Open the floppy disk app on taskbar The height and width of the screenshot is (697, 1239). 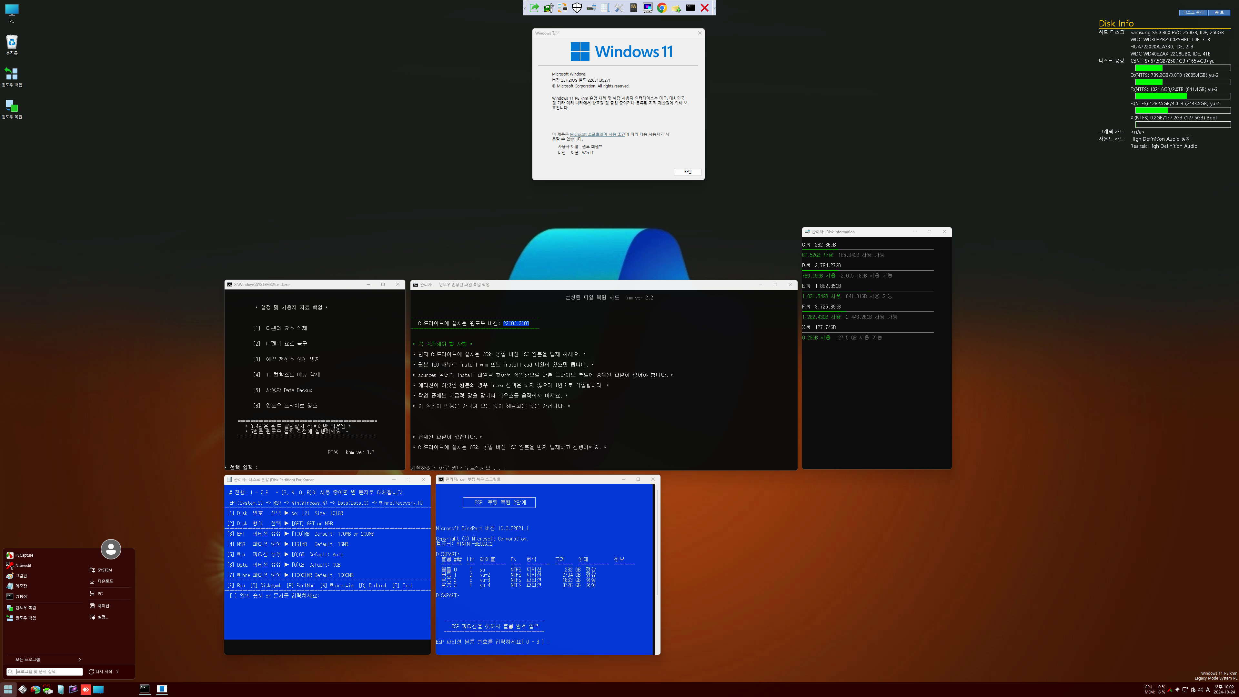(x=23, y=689)
